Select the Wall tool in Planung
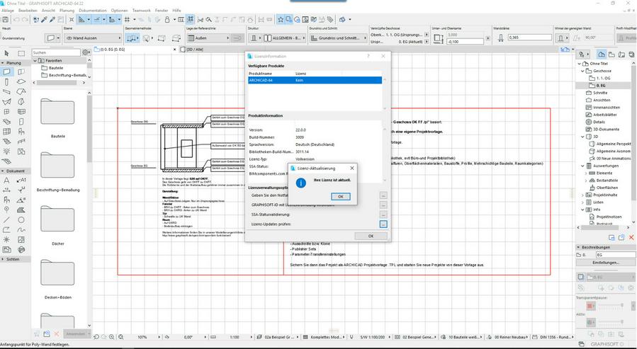 (6, 71)
